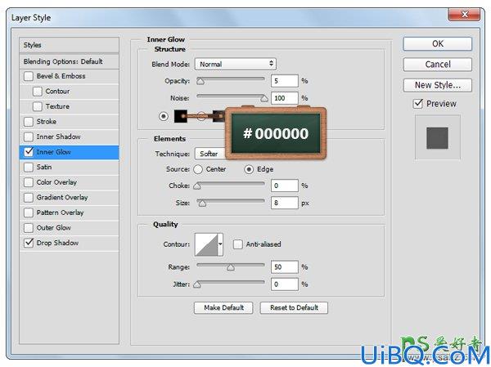This screenshot has height=367, width=491.
Task: Open the Blend Mode dropdown
Action: [x=236, y=64]
